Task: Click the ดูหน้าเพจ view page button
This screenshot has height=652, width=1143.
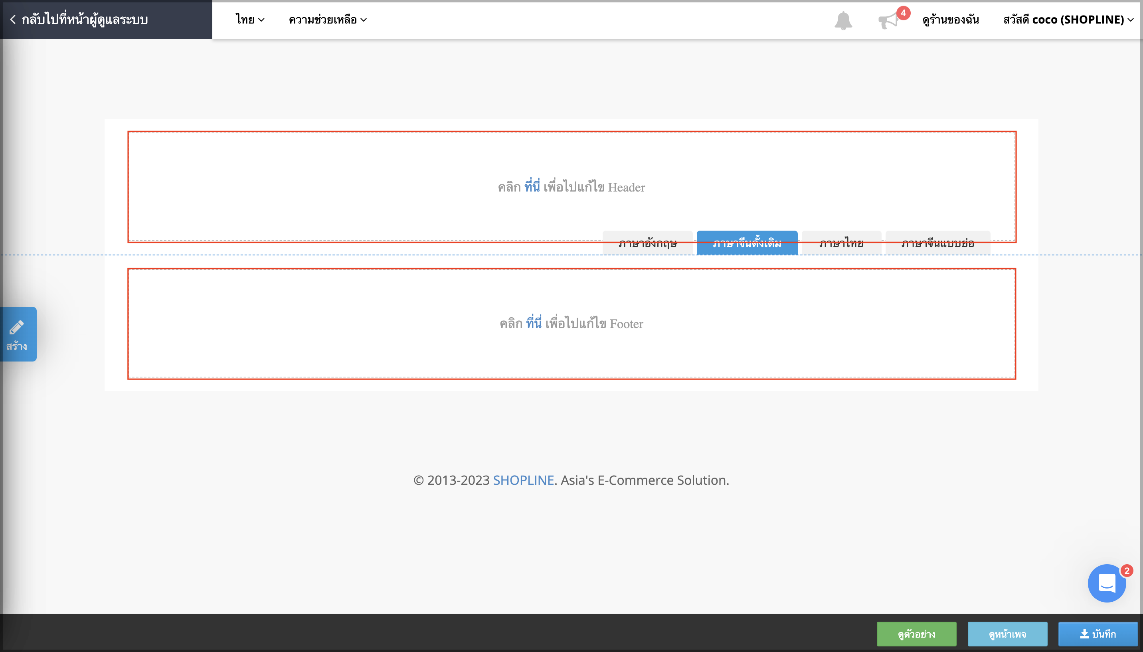Action: point(1007,634)
